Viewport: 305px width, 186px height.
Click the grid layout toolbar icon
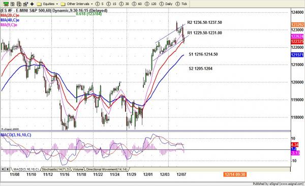[12, 4]
